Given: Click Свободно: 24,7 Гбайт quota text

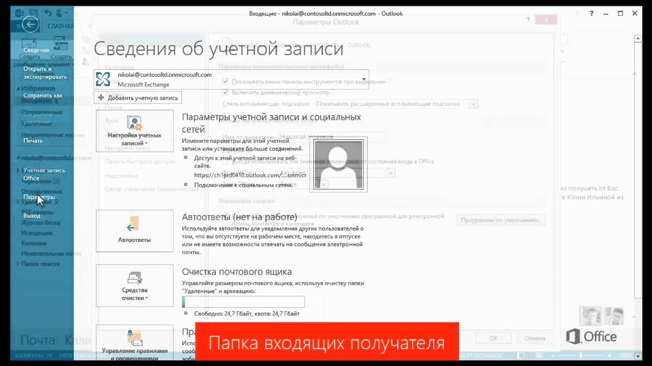Looking at the screenshot, I should pyautogui.click(x=247, y=314).
